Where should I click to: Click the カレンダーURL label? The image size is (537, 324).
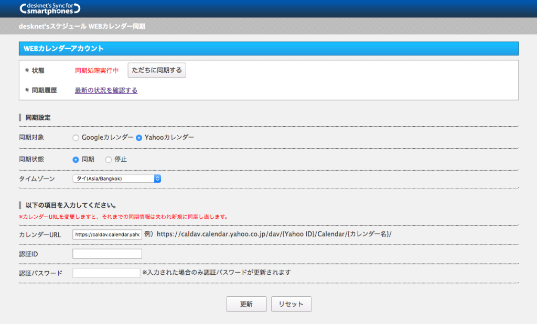40,235
